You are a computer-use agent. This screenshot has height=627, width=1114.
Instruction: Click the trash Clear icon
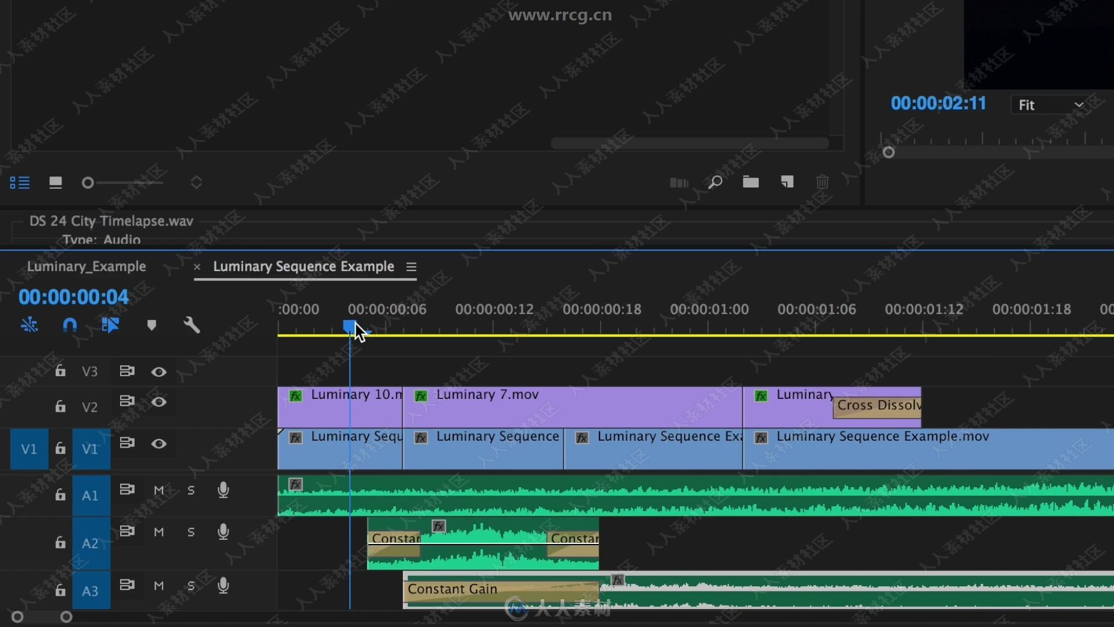click(x=822, y=182)
